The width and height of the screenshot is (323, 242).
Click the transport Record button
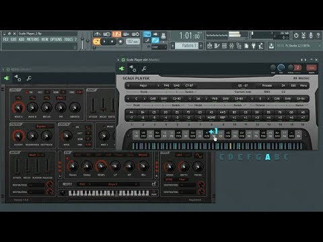point(120,42)
